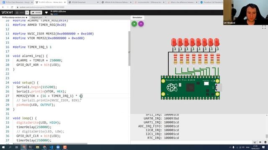Go back with the browser back arrow
This screenshot has width=268, height=150.
point(3,7)
